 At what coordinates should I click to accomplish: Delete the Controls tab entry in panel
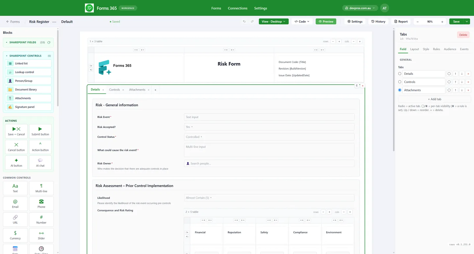point(468,82)
